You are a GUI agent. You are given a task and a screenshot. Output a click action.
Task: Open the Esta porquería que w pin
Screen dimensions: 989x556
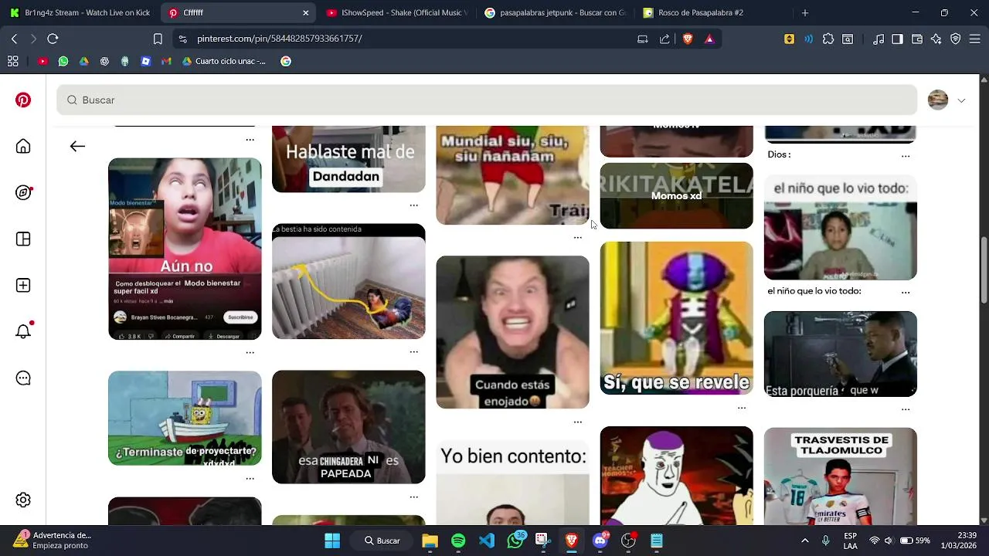(x=840, y=354)
